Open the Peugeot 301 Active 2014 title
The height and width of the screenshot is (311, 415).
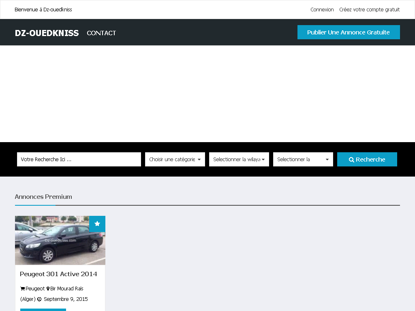[58, 274]
